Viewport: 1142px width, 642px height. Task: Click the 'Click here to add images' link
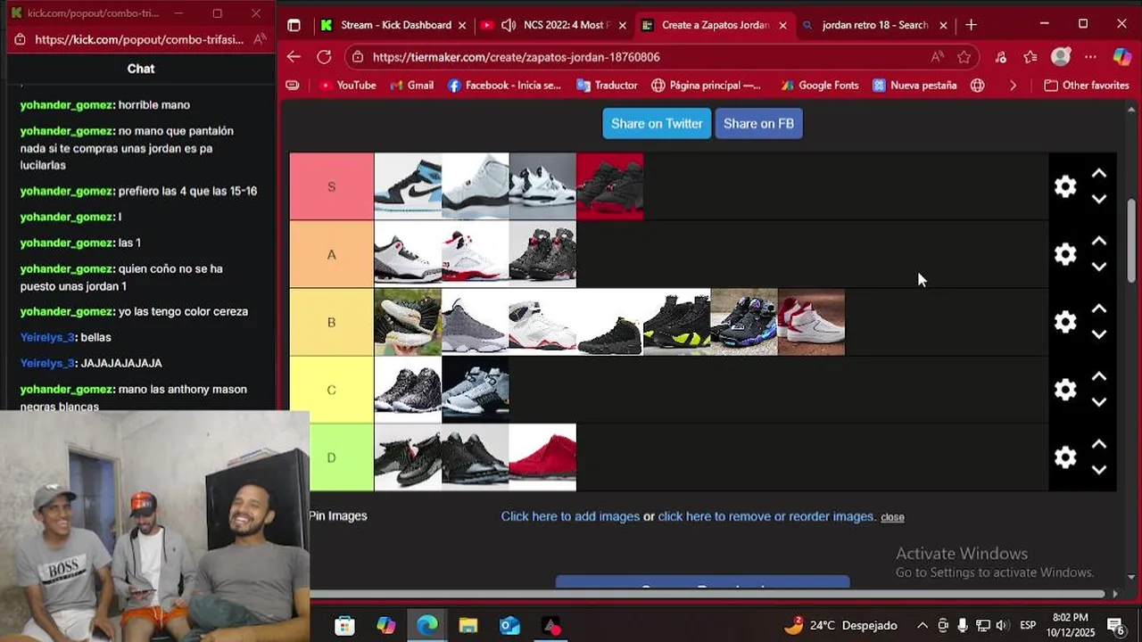[x=570, y=516]
